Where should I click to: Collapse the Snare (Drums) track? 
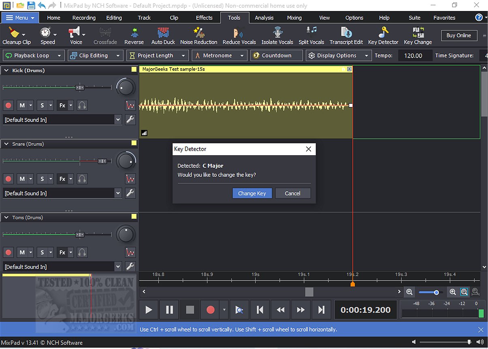click(6, 144)
